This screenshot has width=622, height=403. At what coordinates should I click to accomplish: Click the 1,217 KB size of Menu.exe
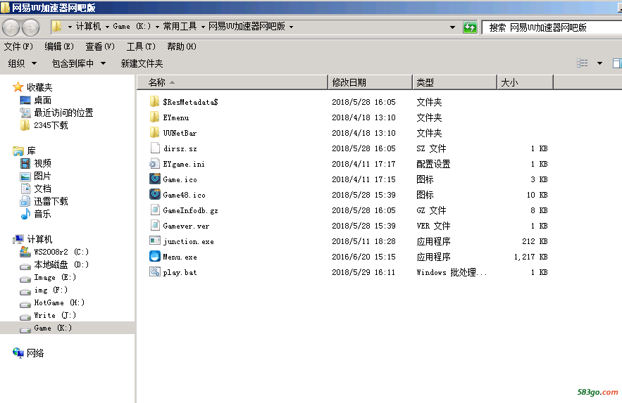tap(530, 257)
